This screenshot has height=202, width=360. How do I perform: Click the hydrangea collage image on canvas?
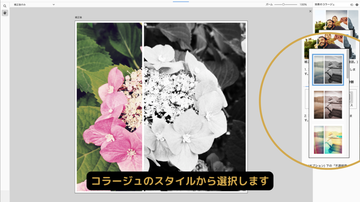tap(161, 107)
